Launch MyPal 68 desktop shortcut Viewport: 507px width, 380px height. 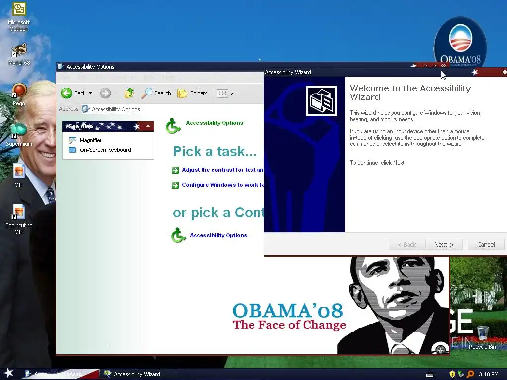pyautogui.click(x=19, y=54)
